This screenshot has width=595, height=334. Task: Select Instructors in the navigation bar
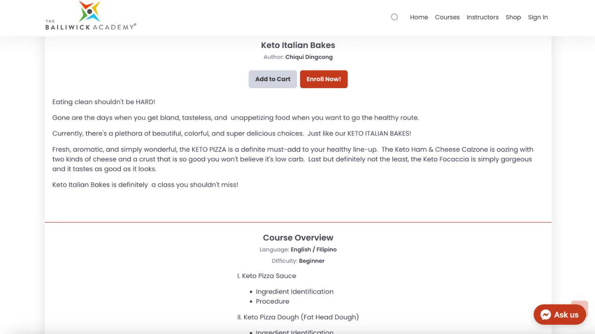[483, 17]
